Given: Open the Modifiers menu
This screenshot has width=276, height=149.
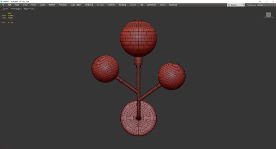Looking at the screenshot, I should click(52, 5).
